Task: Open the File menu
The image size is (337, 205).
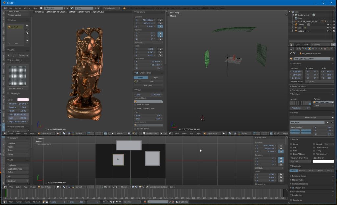Action: click(10, 7)
